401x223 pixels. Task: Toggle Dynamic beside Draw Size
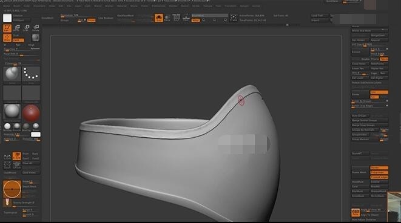click(x=35, y=49)
